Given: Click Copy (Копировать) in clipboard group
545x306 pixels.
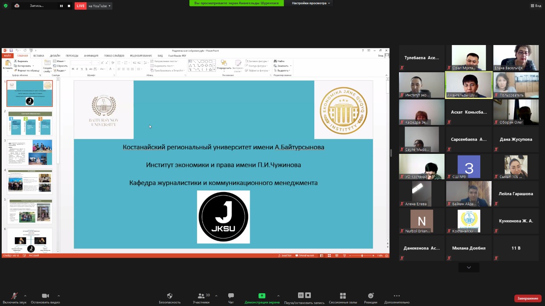Looking at the screenshot, I should pyautogui.click(x=23, y=66).
